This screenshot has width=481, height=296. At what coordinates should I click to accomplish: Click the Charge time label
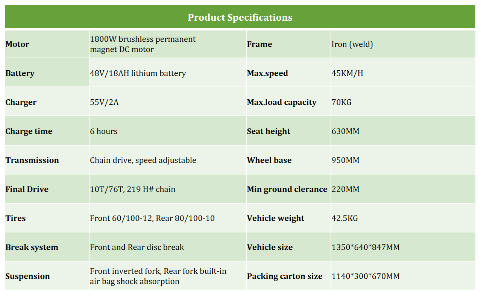click(x=29, y=131)
